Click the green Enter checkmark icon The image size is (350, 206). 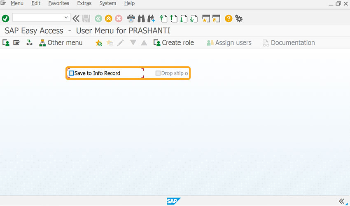click(5, 18)
